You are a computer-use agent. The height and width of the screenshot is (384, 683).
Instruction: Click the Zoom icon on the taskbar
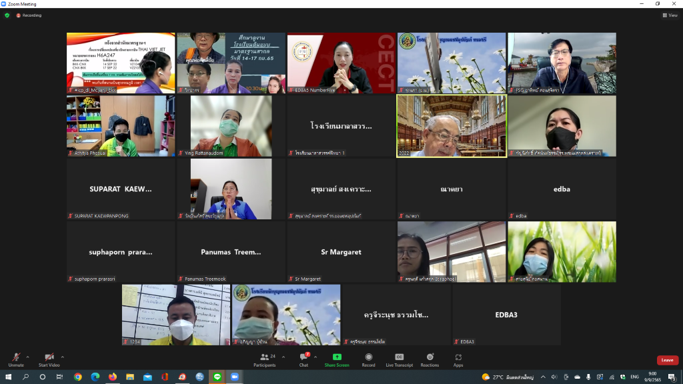coord(234,377)
